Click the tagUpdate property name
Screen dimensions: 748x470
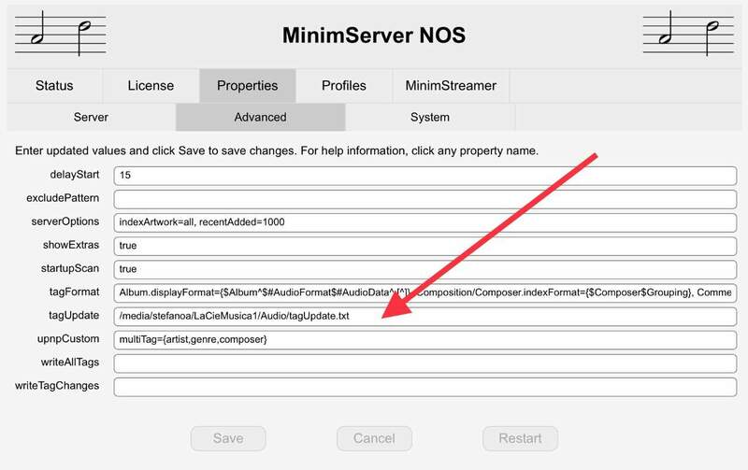(74, 316)
